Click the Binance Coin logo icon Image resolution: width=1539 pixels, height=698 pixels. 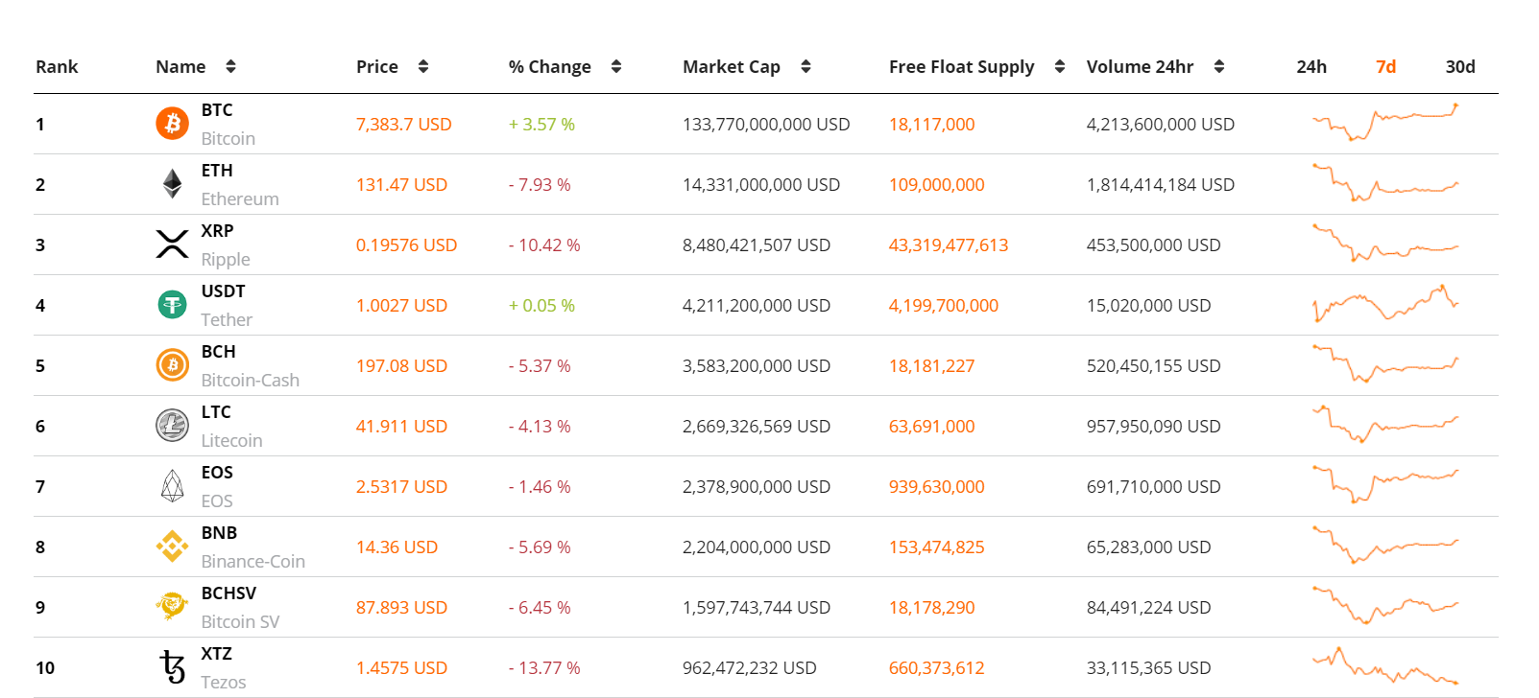tap(173, 547)
